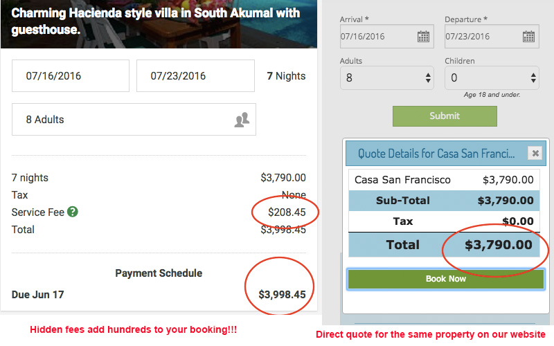Click the Due Jun 17 payment amount

282,295
